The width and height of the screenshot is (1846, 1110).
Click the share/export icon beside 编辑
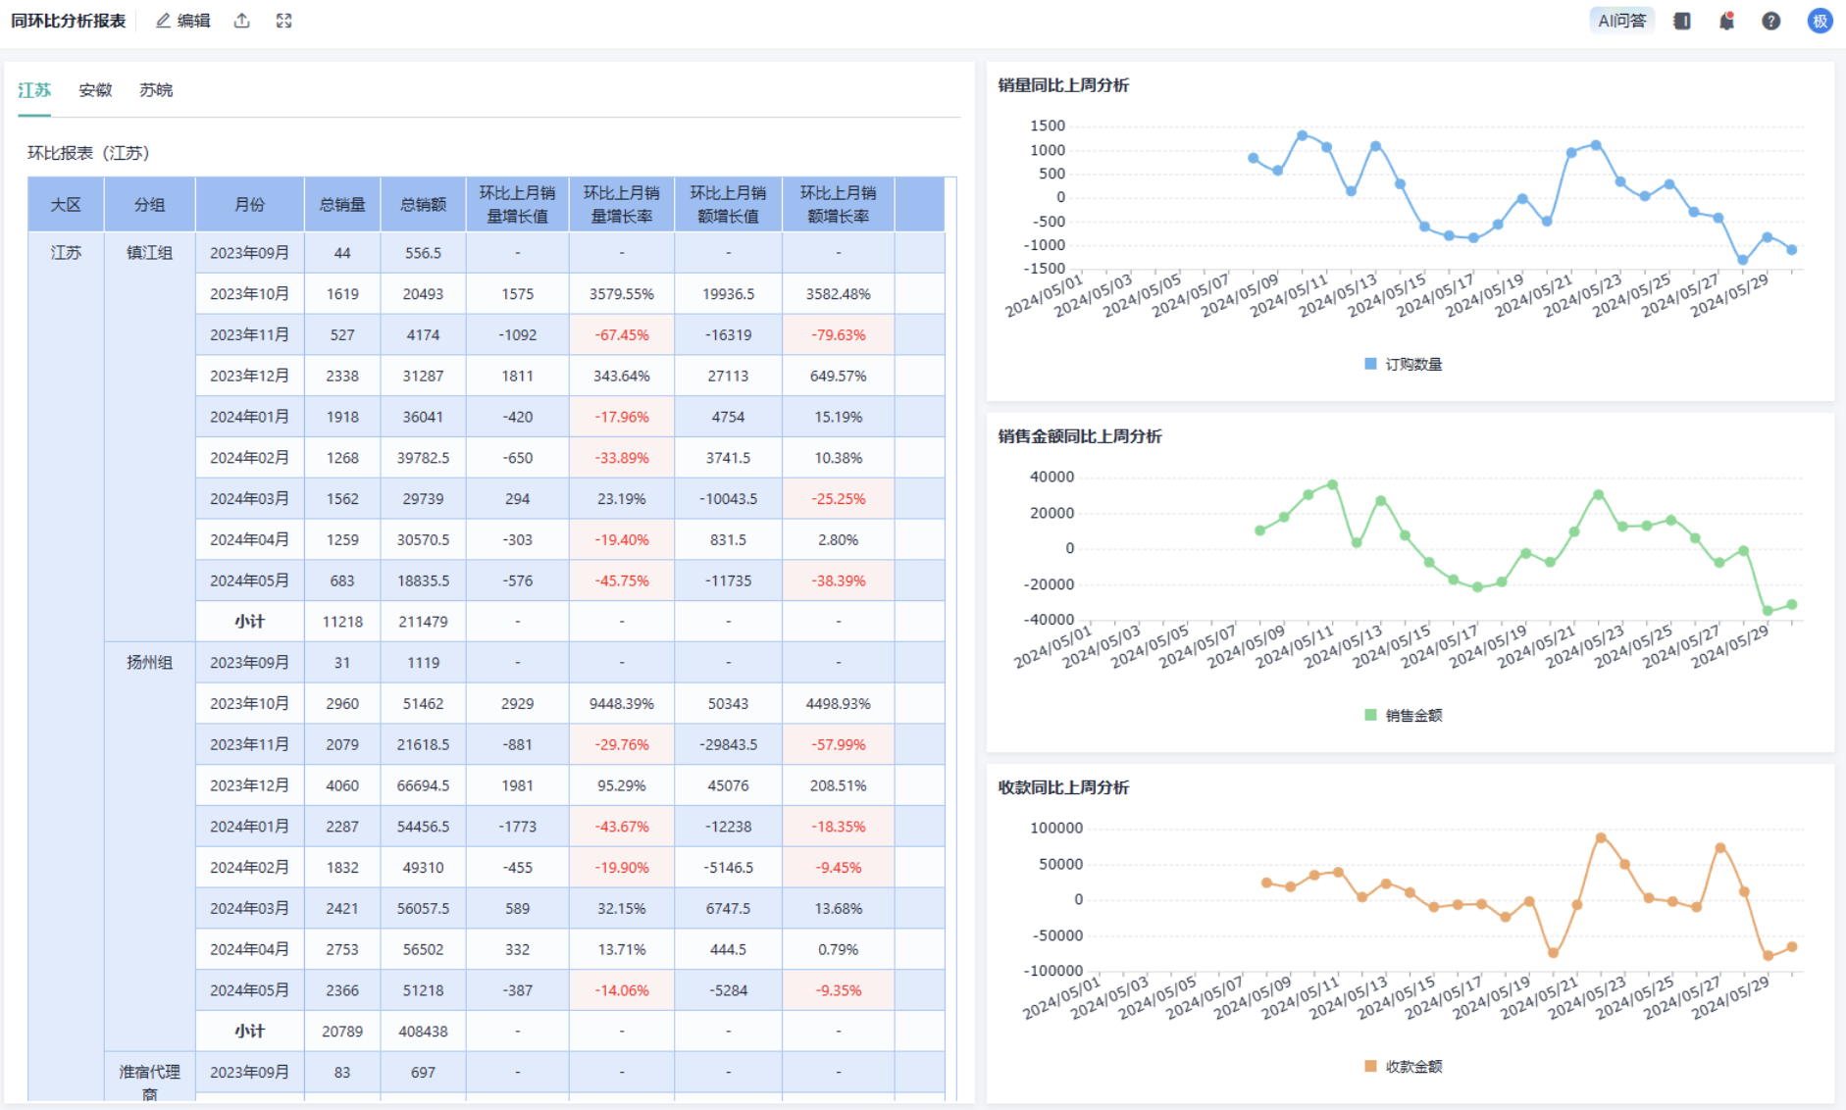pos(242,21)
